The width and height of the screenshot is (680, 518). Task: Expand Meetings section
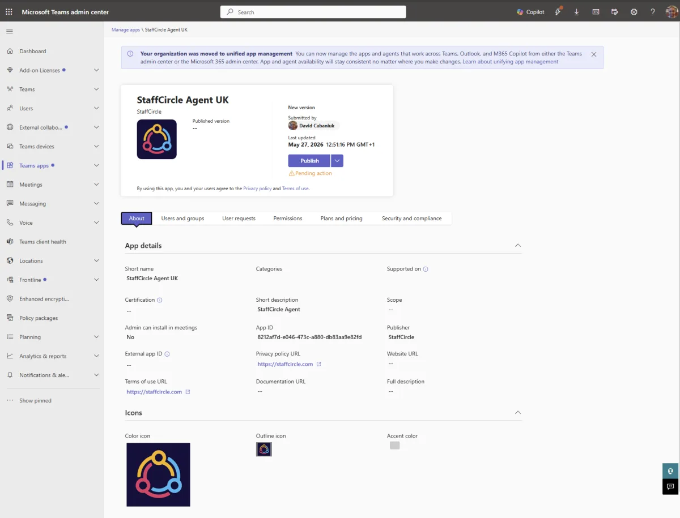coord(96,185)
